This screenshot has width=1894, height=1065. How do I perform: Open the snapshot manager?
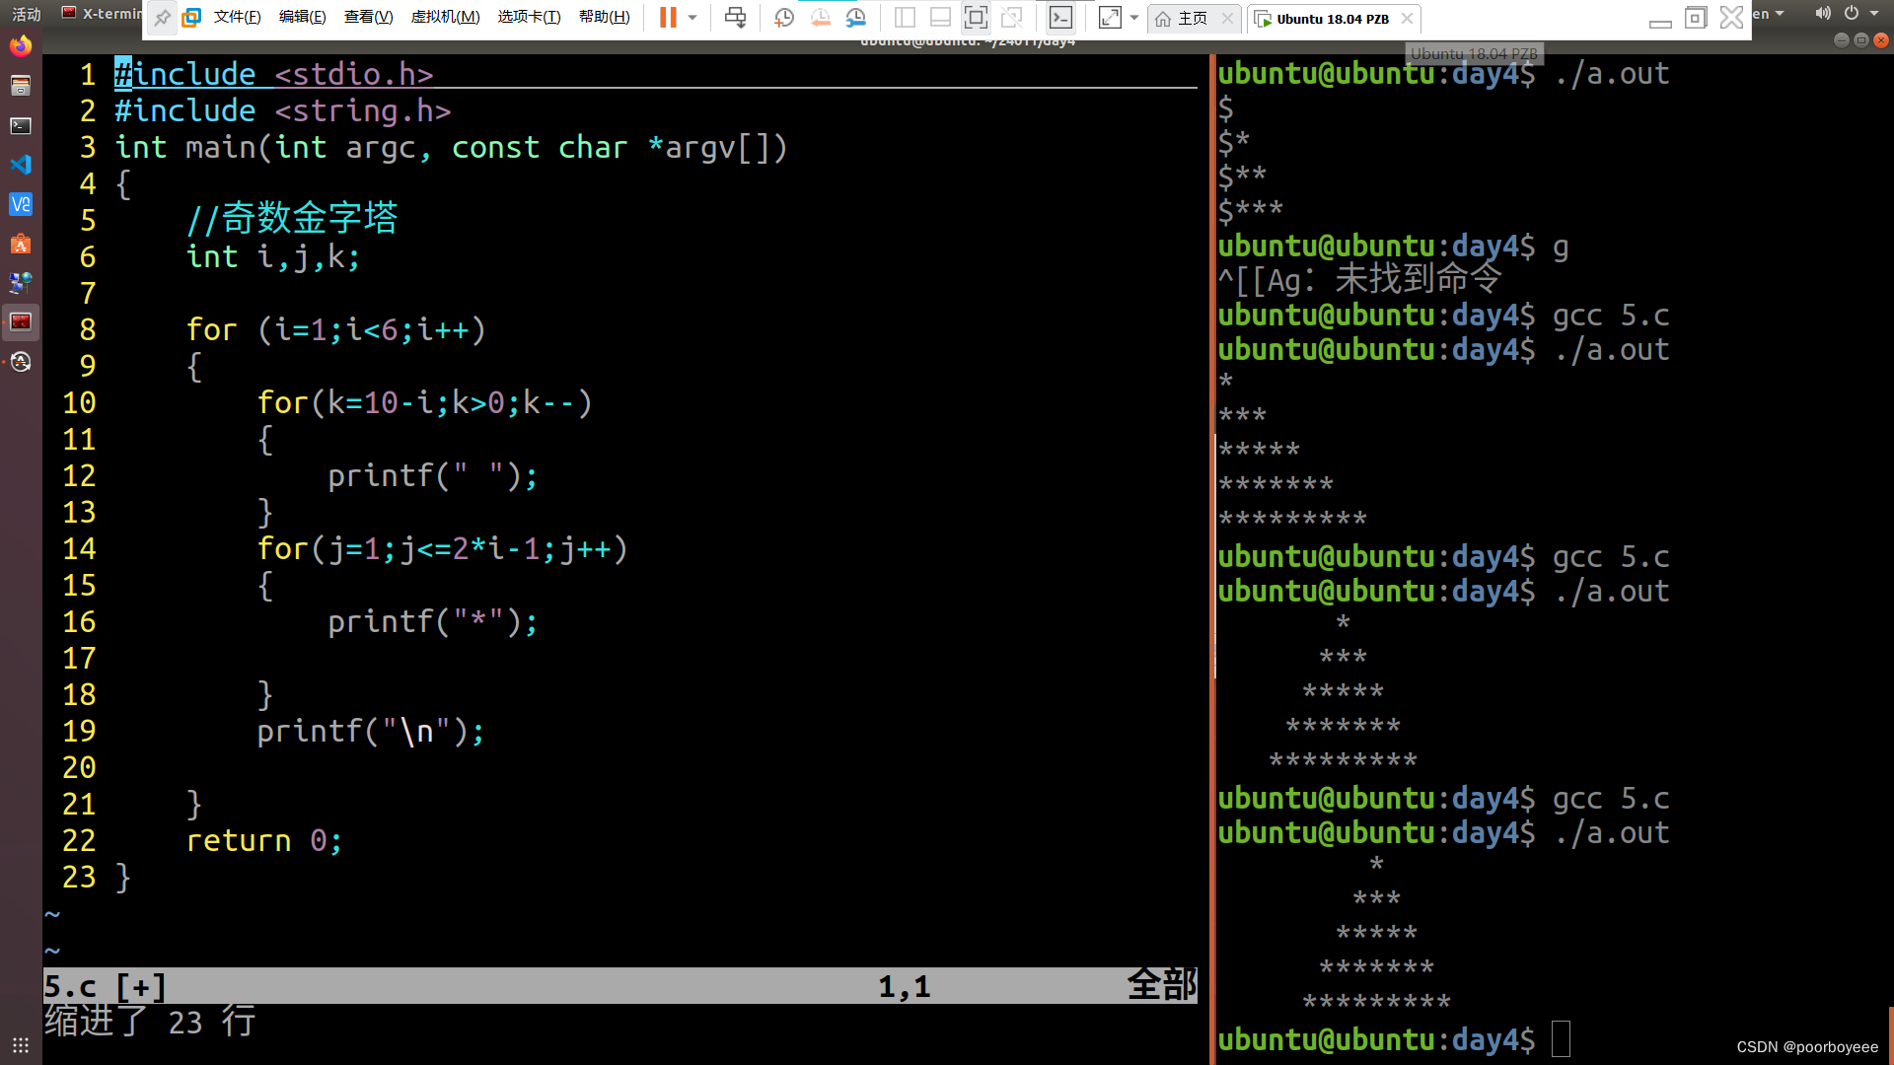pyautogui.click(x=855, y=17)
